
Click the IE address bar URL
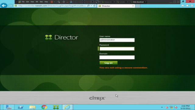point(52,6)
